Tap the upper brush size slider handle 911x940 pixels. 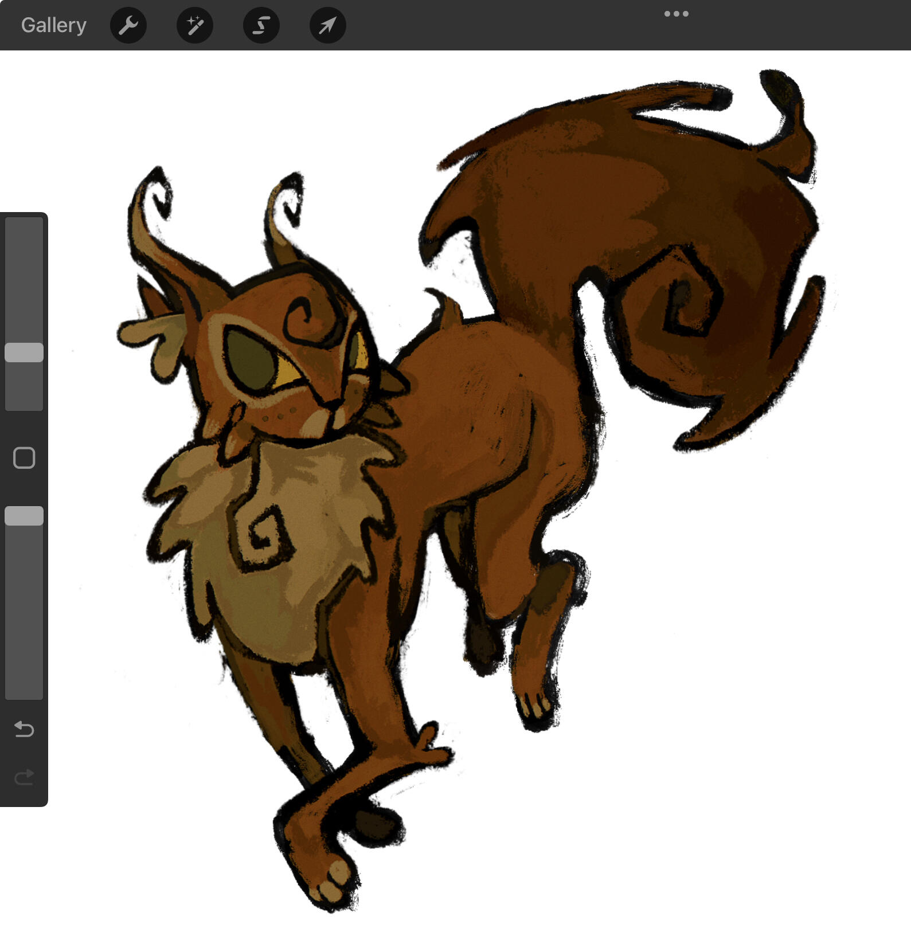(x=24, y=352)
